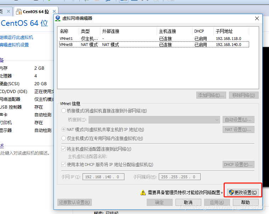
Task: Close the 虚拟网络编辑器 dialog
Action: (257, 18)
